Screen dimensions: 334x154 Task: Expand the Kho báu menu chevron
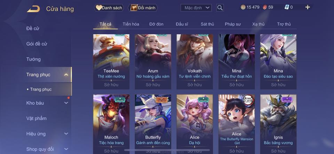coord(66,103)
